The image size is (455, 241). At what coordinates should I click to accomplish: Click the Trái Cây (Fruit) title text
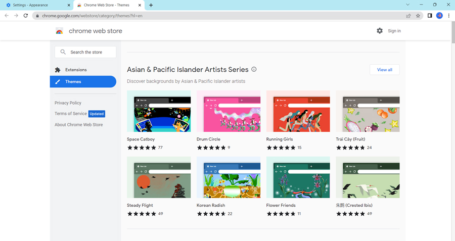[x=350, y=139]
